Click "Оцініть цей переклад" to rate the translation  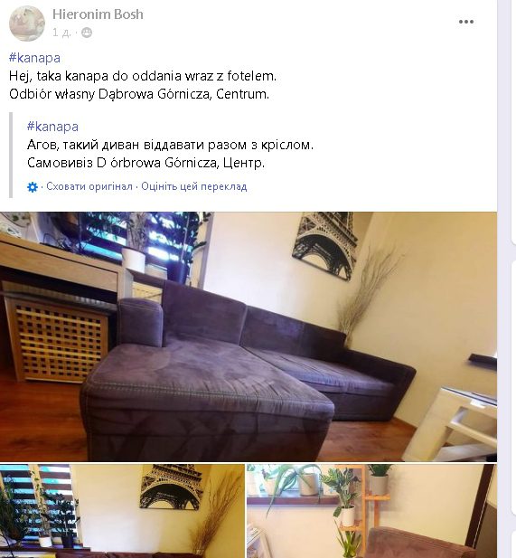pos(194,186)
